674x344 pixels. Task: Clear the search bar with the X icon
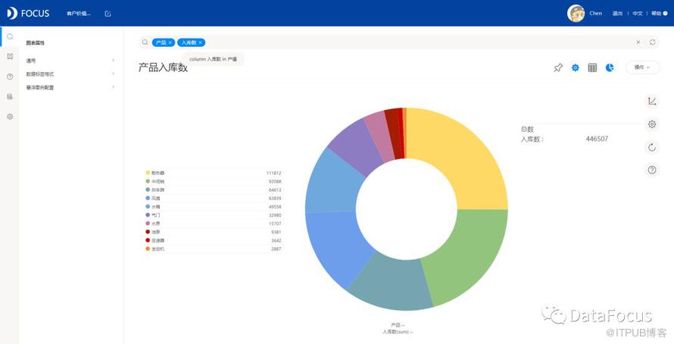(638, 42)
